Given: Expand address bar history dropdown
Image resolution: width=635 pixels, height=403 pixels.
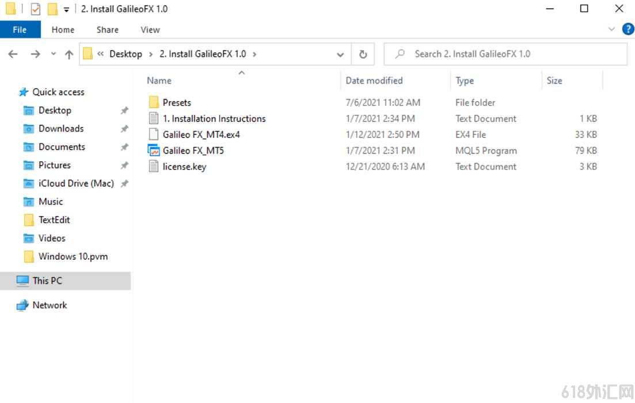Looking at the screenshot, I should click(340, 55).
